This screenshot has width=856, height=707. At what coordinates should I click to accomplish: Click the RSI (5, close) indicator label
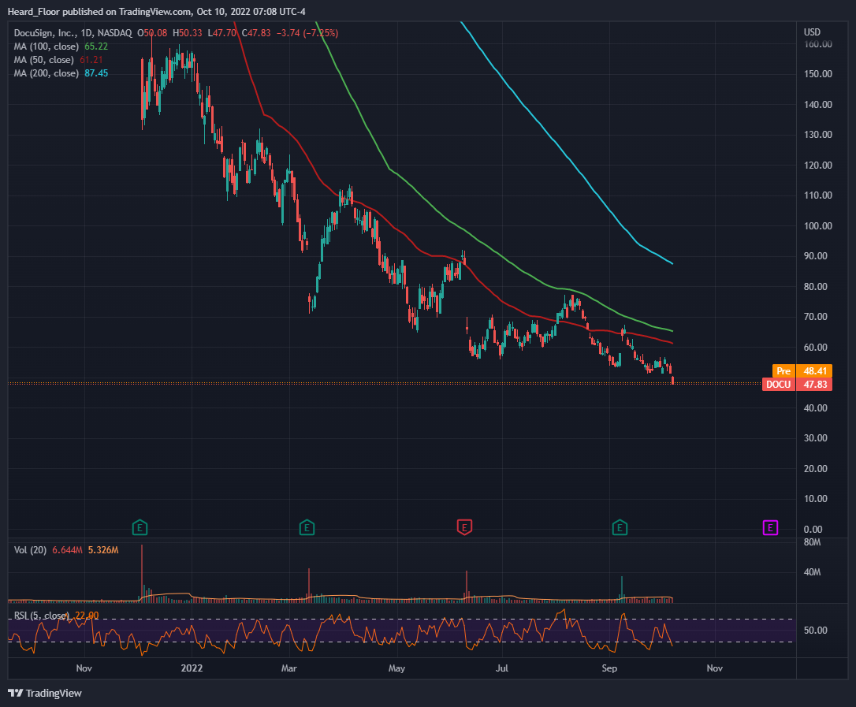point(42,616)
